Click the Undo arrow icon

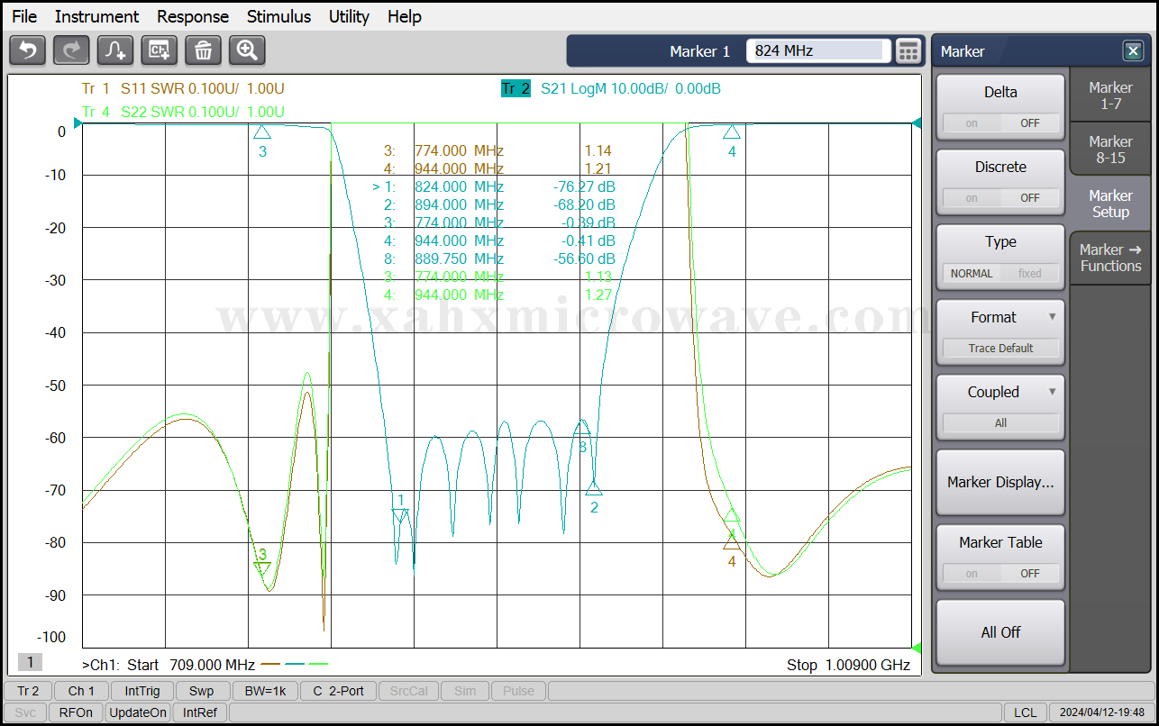(27, 50)
